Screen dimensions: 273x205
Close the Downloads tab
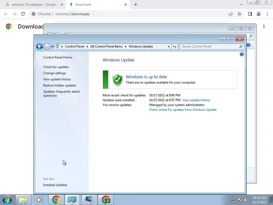click(126, 5)
